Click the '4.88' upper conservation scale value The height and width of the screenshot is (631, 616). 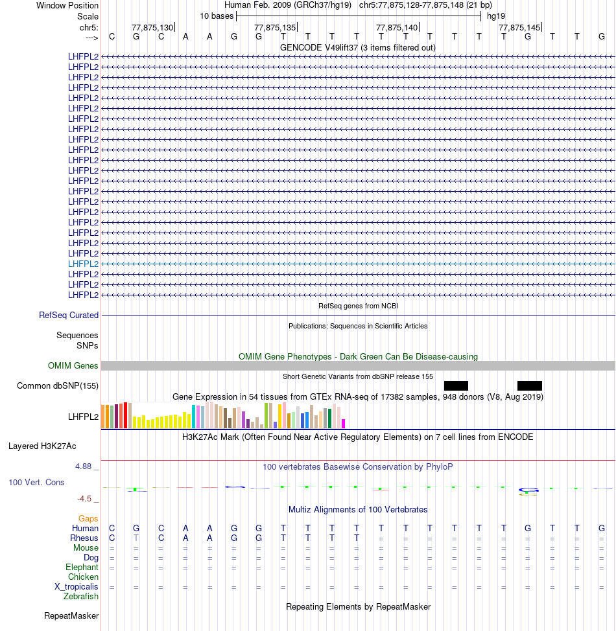pyautogui.click(x=84, y=466)
